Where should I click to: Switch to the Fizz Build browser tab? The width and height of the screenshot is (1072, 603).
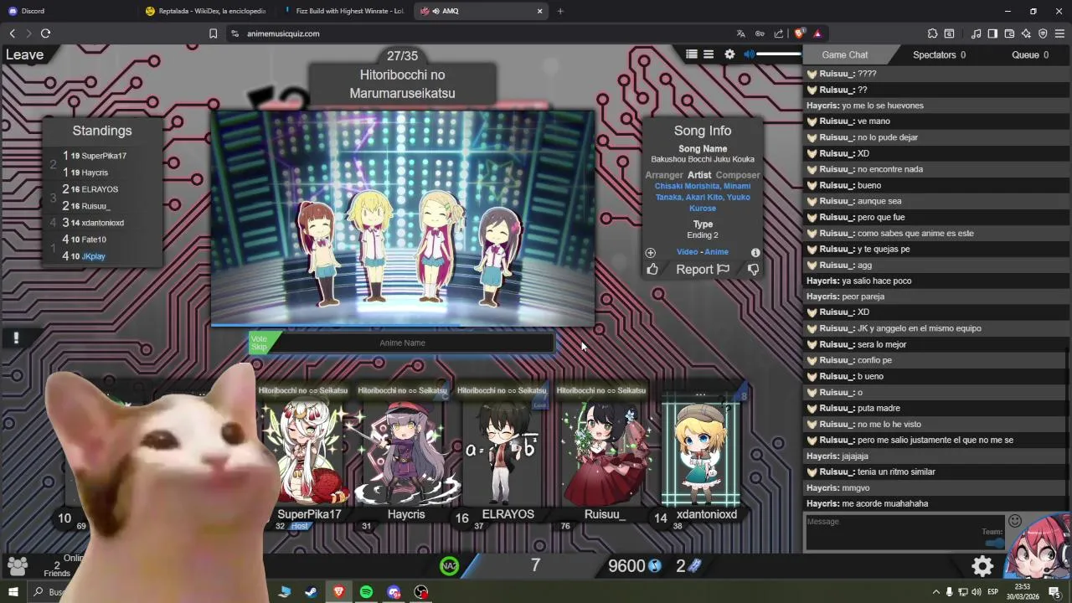(343, 11)
